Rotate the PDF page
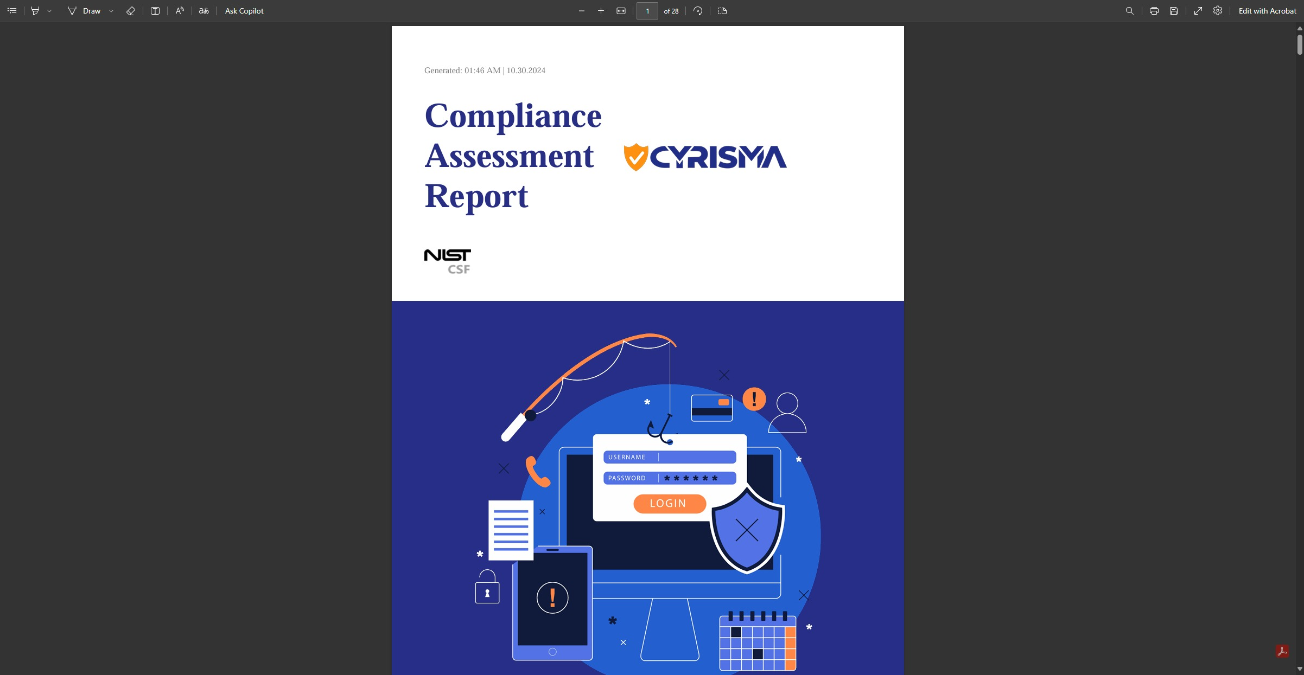The image size is (1304, 675). coord(698,11)
